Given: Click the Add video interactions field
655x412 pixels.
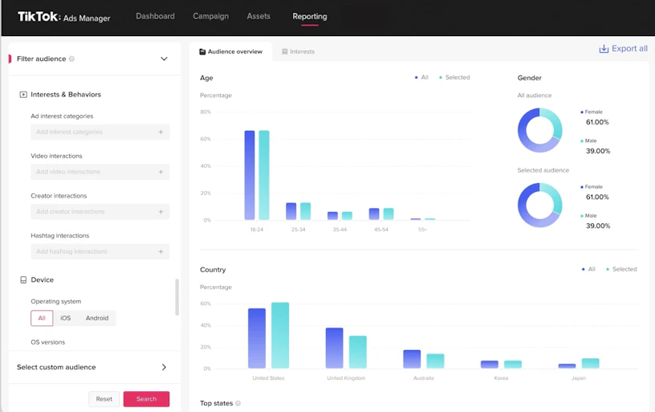Looking at the screenshot, I should coord(100,172).
